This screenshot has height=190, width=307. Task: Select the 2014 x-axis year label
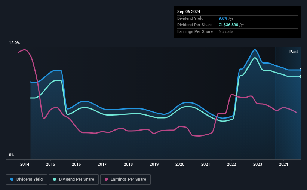pos(25,164)
